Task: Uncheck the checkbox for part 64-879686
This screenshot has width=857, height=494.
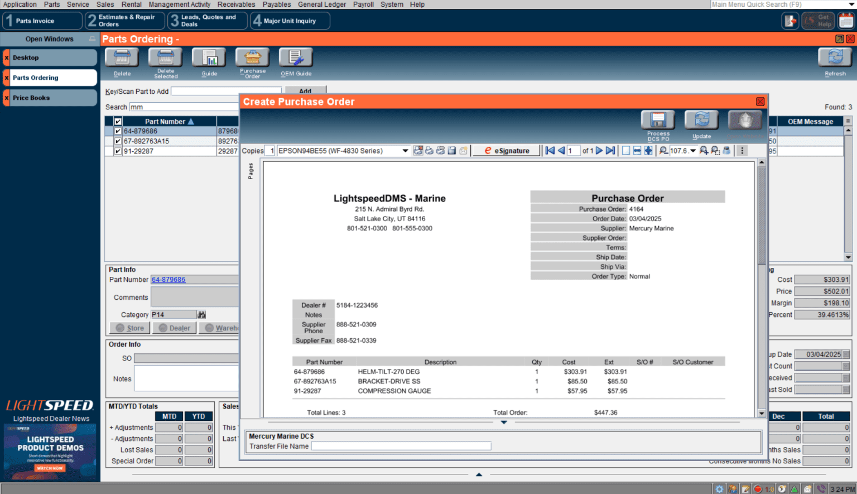Action: click(118, 131)
